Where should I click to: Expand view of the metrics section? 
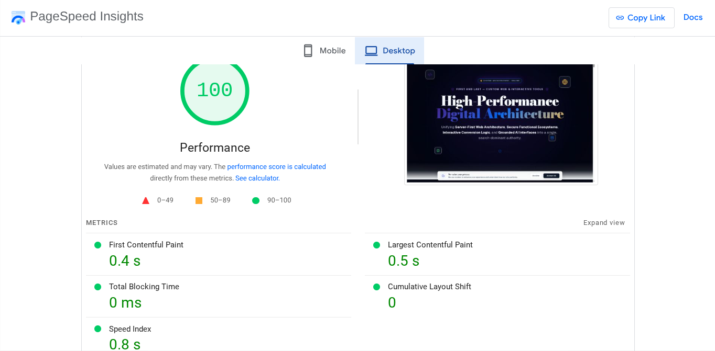[x=604, y=222]
